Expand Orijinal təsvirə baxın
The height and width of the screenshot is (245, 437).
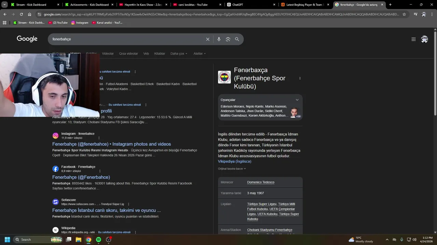tap(232, 169)
